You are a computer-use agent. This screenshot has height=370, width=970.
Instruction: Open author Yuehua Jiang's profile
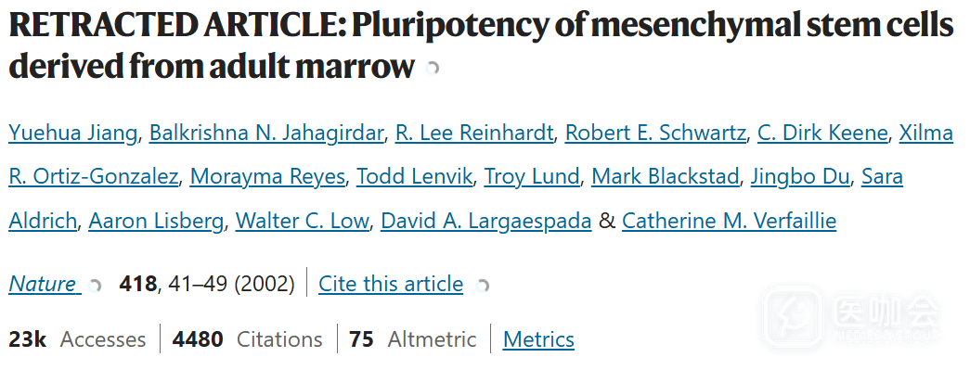(x=73, y=133)
